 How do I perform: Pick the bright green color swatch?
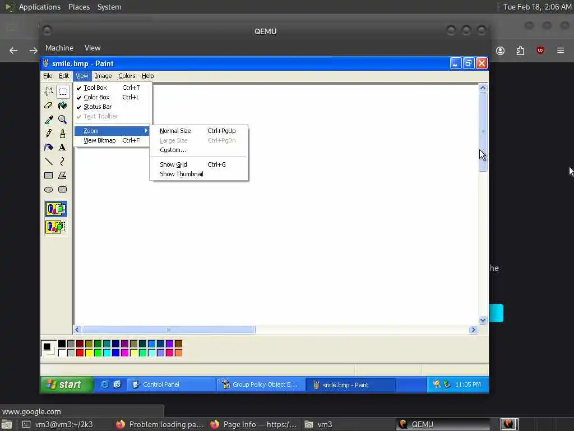(98, 352)
